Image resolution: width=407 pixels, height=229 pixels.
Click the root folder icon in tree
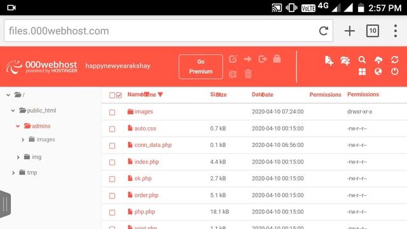(x=18, y=95)
